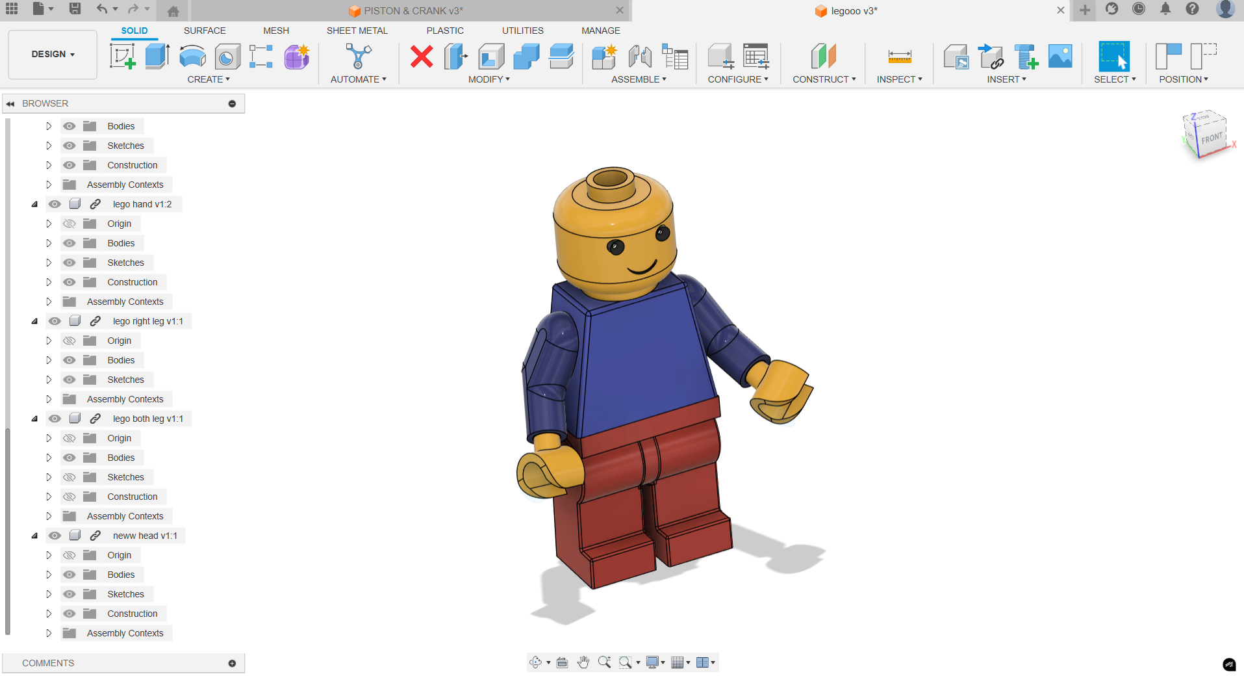Select the Offset Plane construct tool

824,57
